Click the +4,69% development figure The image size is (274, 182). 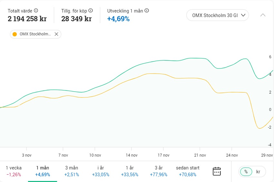coord(118,19)
